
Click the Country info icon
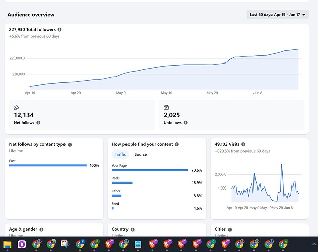(x=133, y=229)
